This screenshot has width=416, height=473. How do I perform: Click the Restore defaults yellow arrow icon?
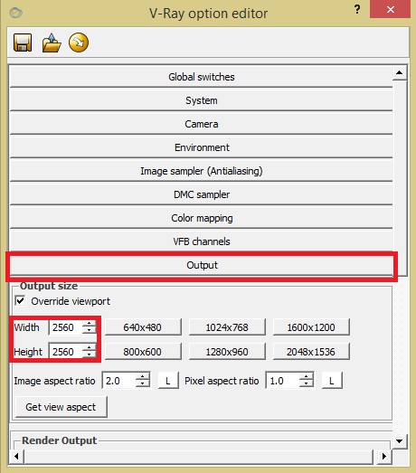pos(79,43)
